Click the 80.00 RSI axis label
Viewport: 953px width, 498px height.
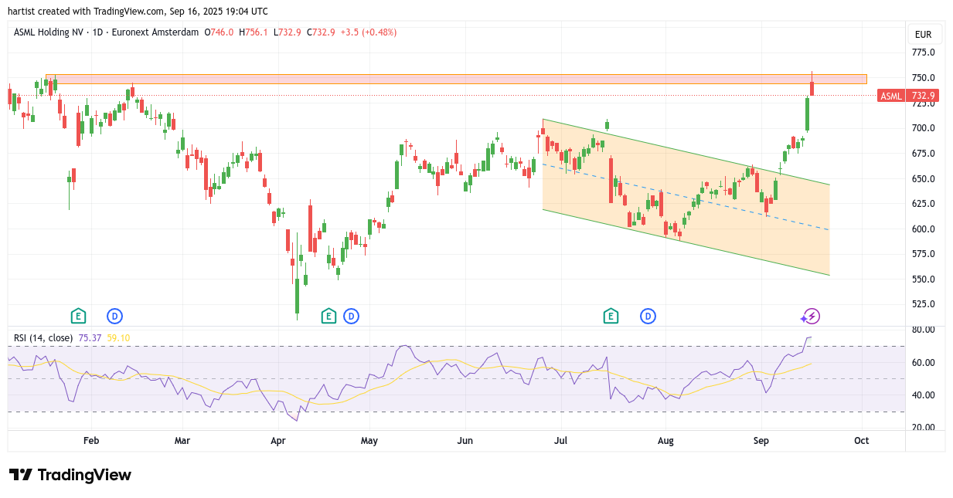tap(923, 330)
